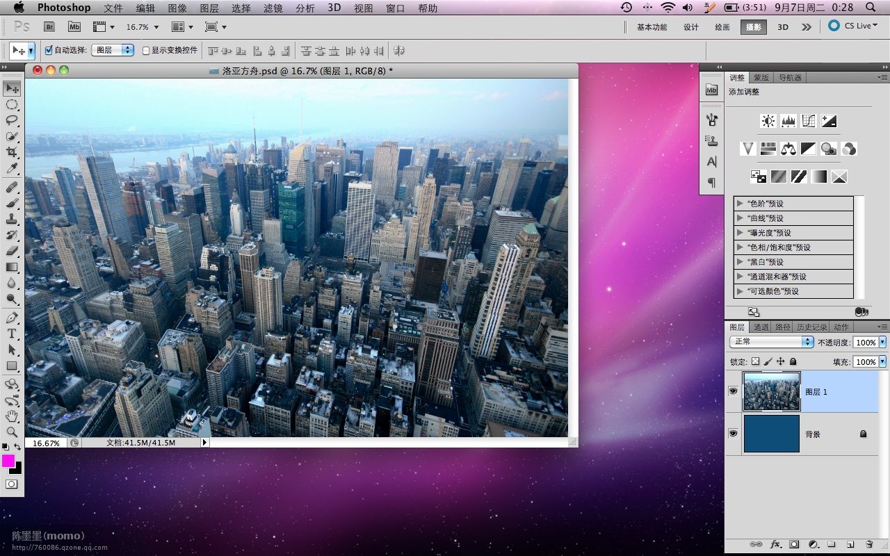Toggle lock position in the Layers panel
Viewport: 890px width, 556px height.
(781, 361)
